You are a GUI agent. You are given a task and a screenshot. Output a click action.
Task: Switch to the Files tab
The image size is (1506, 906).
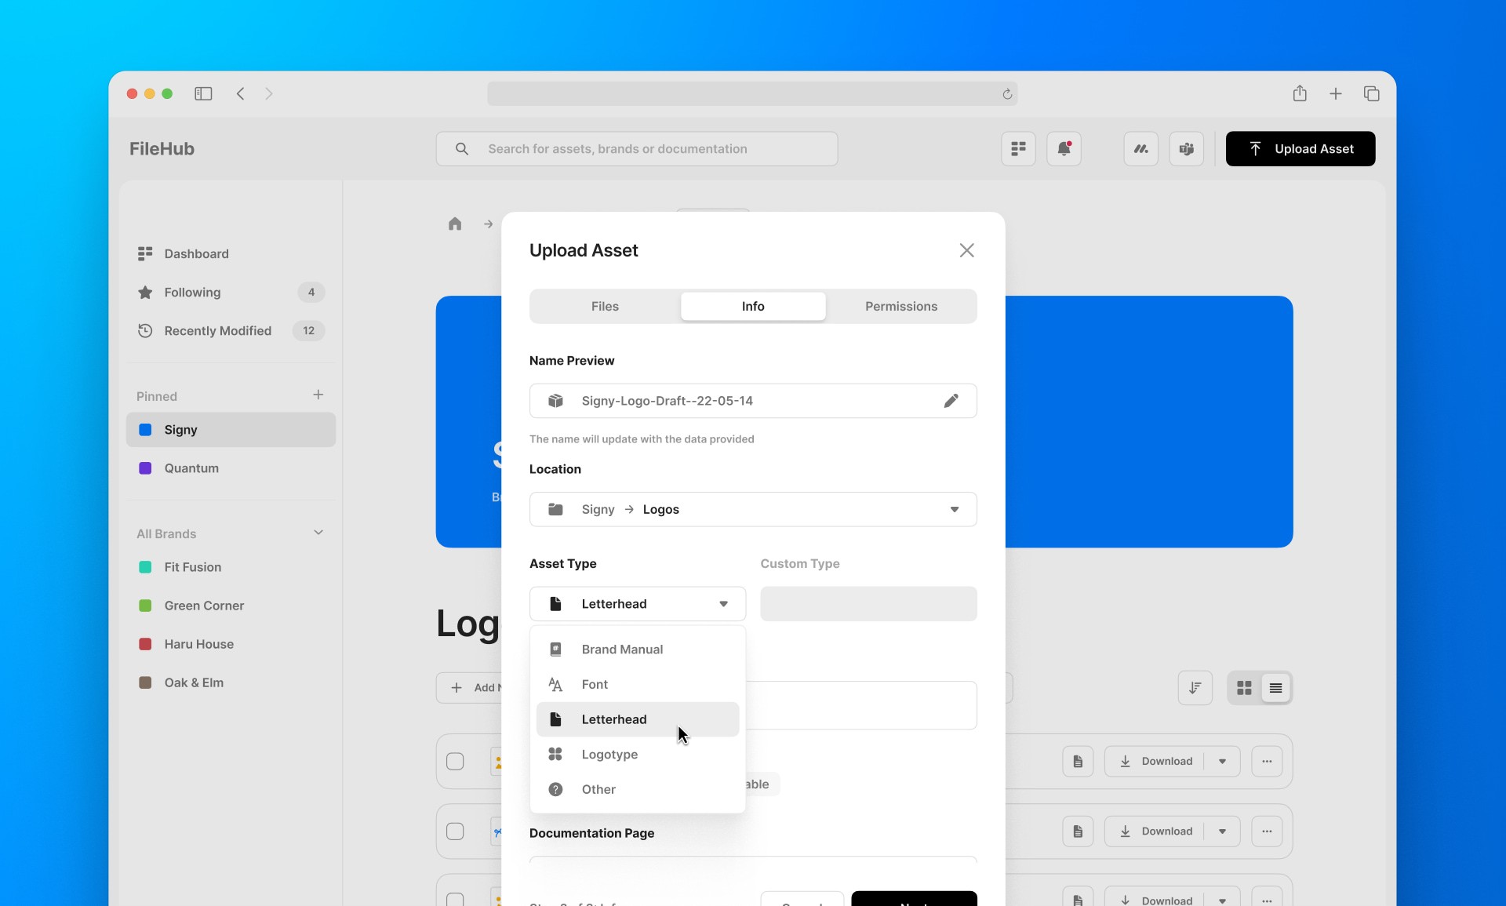(x=603, y=306)
